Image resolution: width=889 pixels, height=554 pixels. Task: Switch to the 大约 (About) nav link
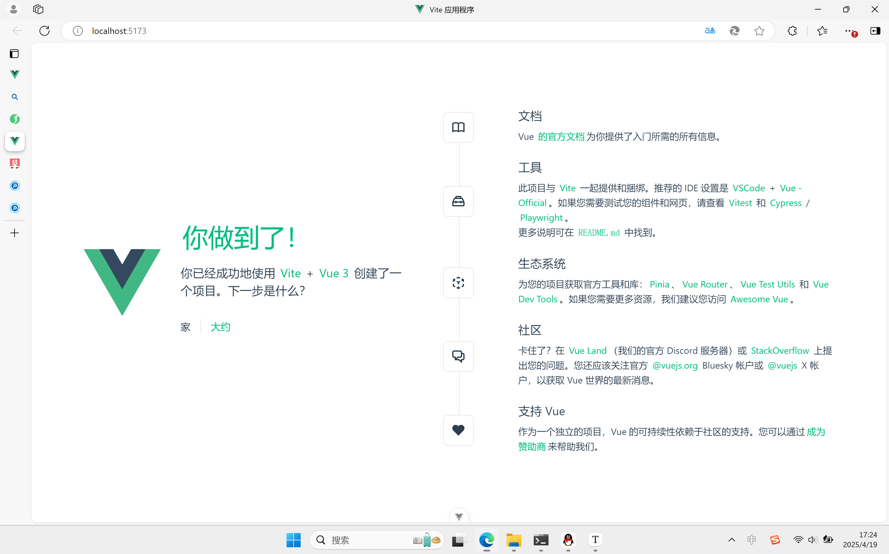220,327
